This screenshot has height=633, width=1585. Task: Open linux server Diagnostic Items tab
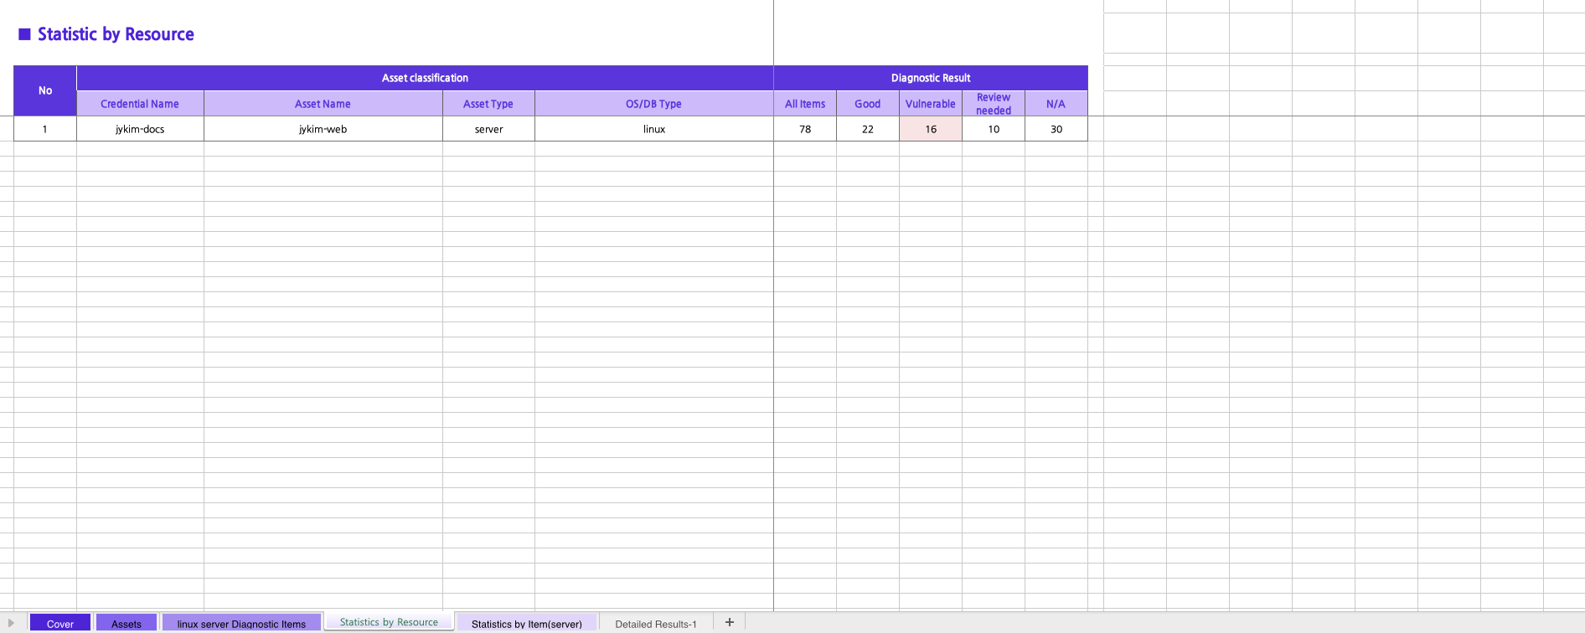[x=241, y=624]
